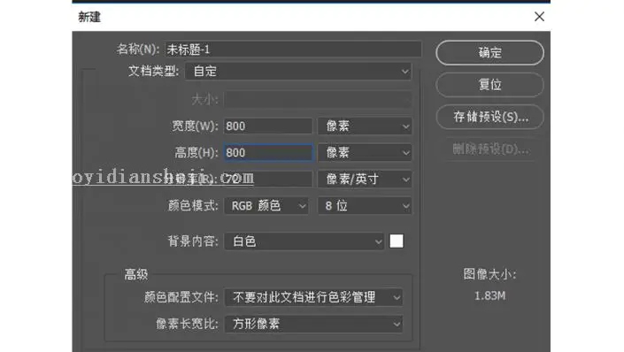
Task: Click the 分辨率 input field
Action: click(268, 179)
